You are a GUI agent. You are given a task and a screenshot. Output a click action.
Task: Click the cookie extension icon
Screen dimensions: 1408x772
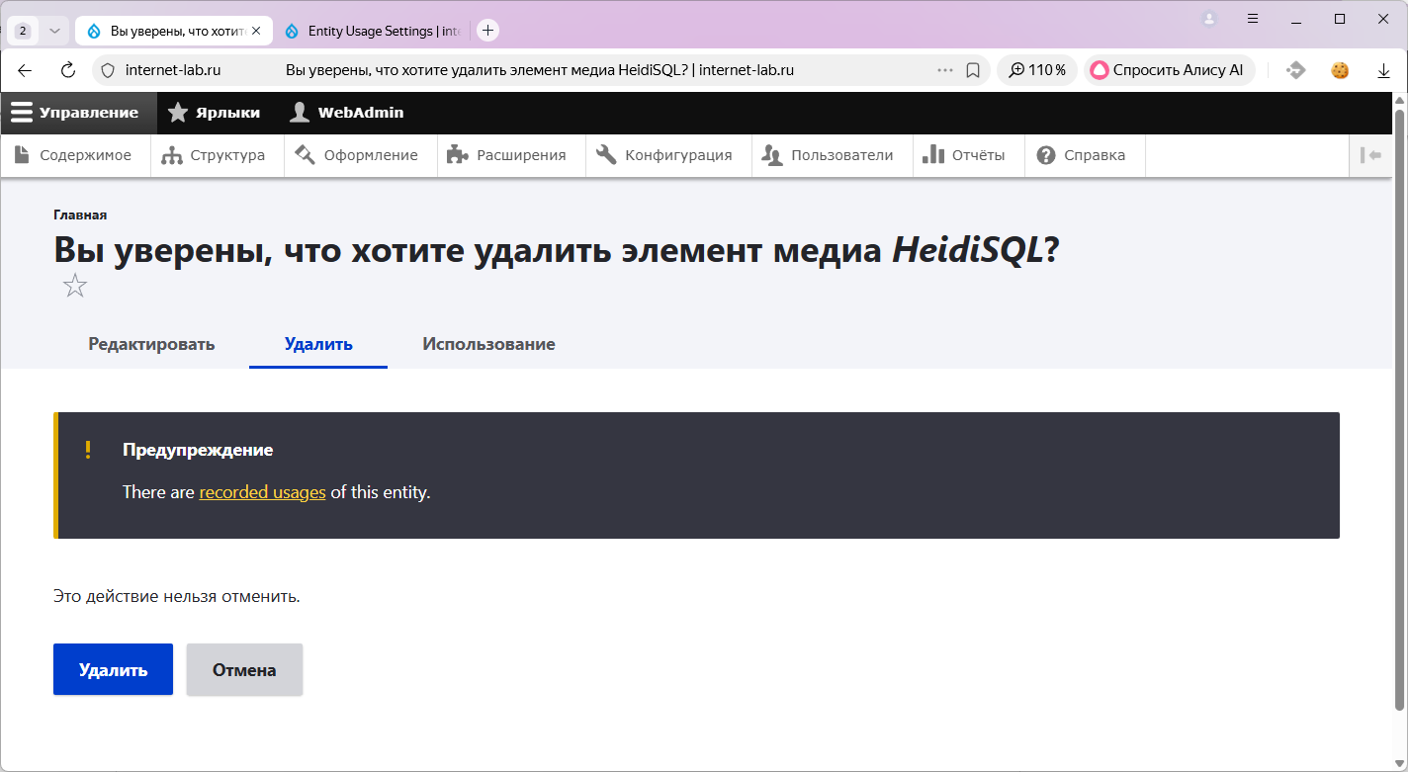pos(1340,70)
